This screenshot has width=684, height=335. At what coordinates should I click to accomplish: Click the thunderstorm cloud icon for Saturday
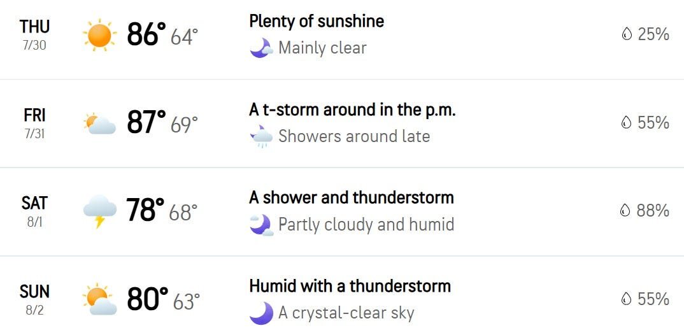tap(100, 211)
